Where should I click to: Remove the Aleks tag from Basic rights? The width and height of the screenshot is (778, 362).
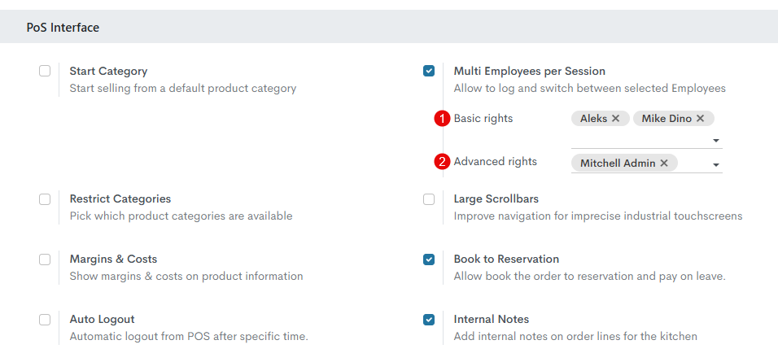point(615,119)
